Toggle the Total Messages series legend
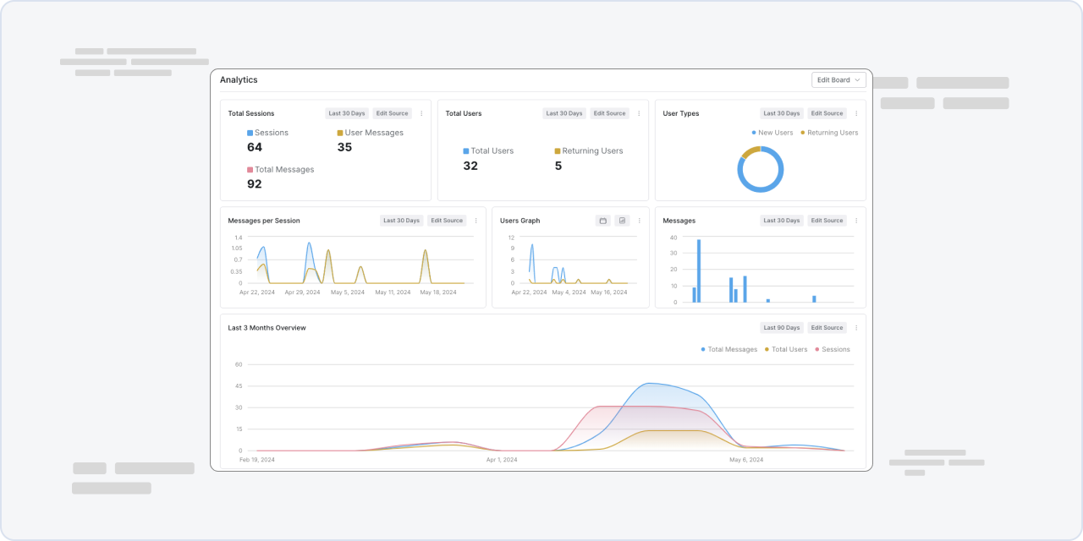The width and height of the screenshot is (1083, 541). (729, 349)
